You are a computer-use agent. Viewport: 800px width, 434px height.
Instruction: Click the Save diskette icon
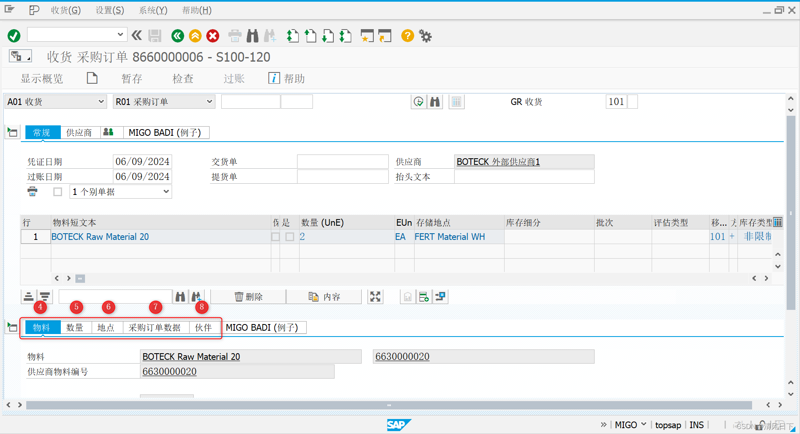[155, 36]
